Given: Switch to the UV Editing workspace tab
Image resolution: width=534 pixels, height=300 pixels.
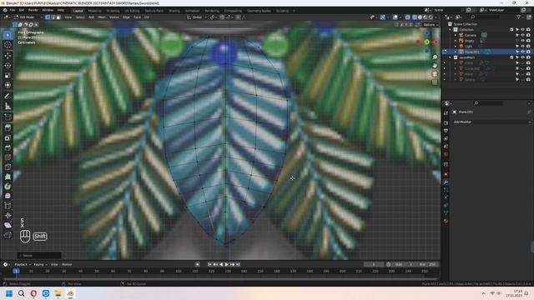Looking at the screenshot, I should coord(132,11).
